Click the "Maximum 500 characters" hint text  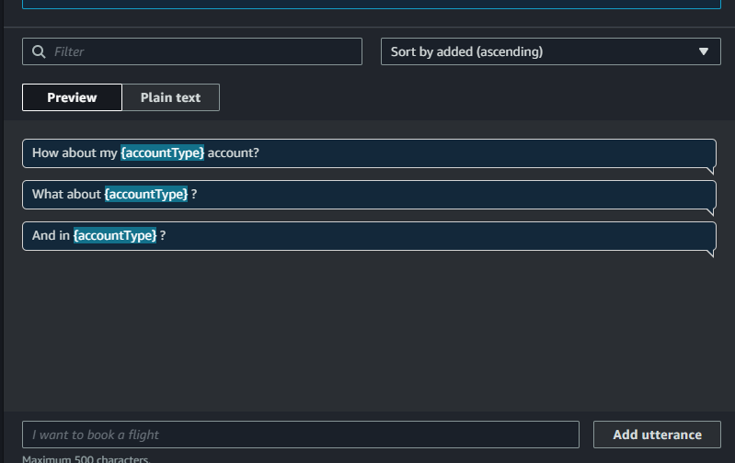(x=85, y=459)
